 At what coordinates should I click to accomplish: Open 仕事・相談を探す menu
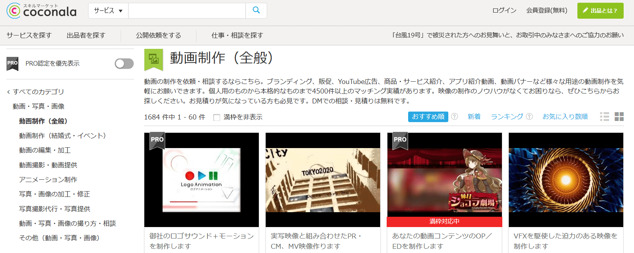pyautogui.click(x=237, y=35)
